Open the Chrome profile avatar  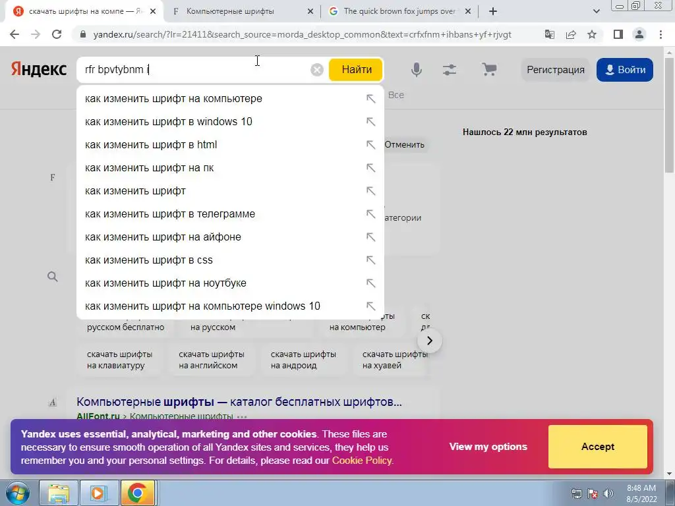pyautogui.click(x=639, y=34)
